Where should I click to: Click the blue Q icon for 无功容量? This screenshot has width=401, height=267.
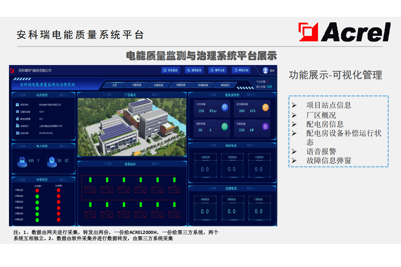(x=225, y=107)
